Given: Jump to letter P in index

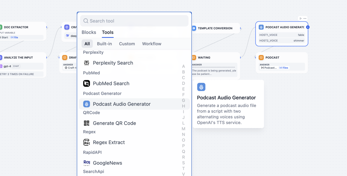Looking at the screenshot, I should [x=183, y=146].
